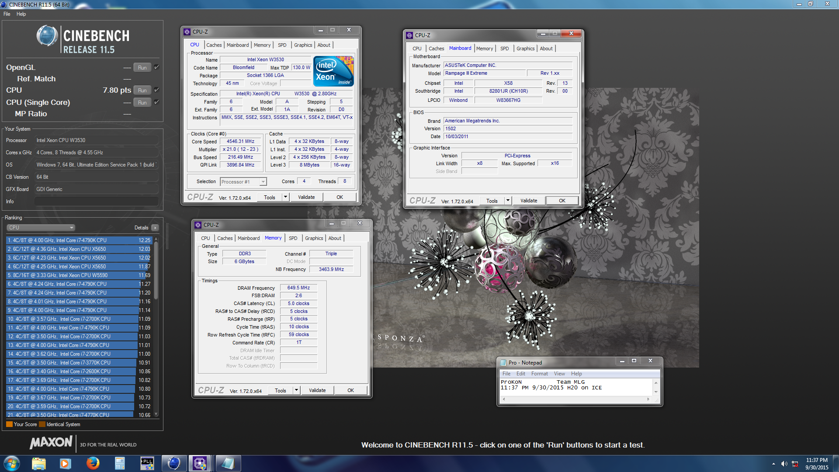Screen dimensions: 839x472
Task: Open the calculator icon in the taskbar
Action: (120, 463)
